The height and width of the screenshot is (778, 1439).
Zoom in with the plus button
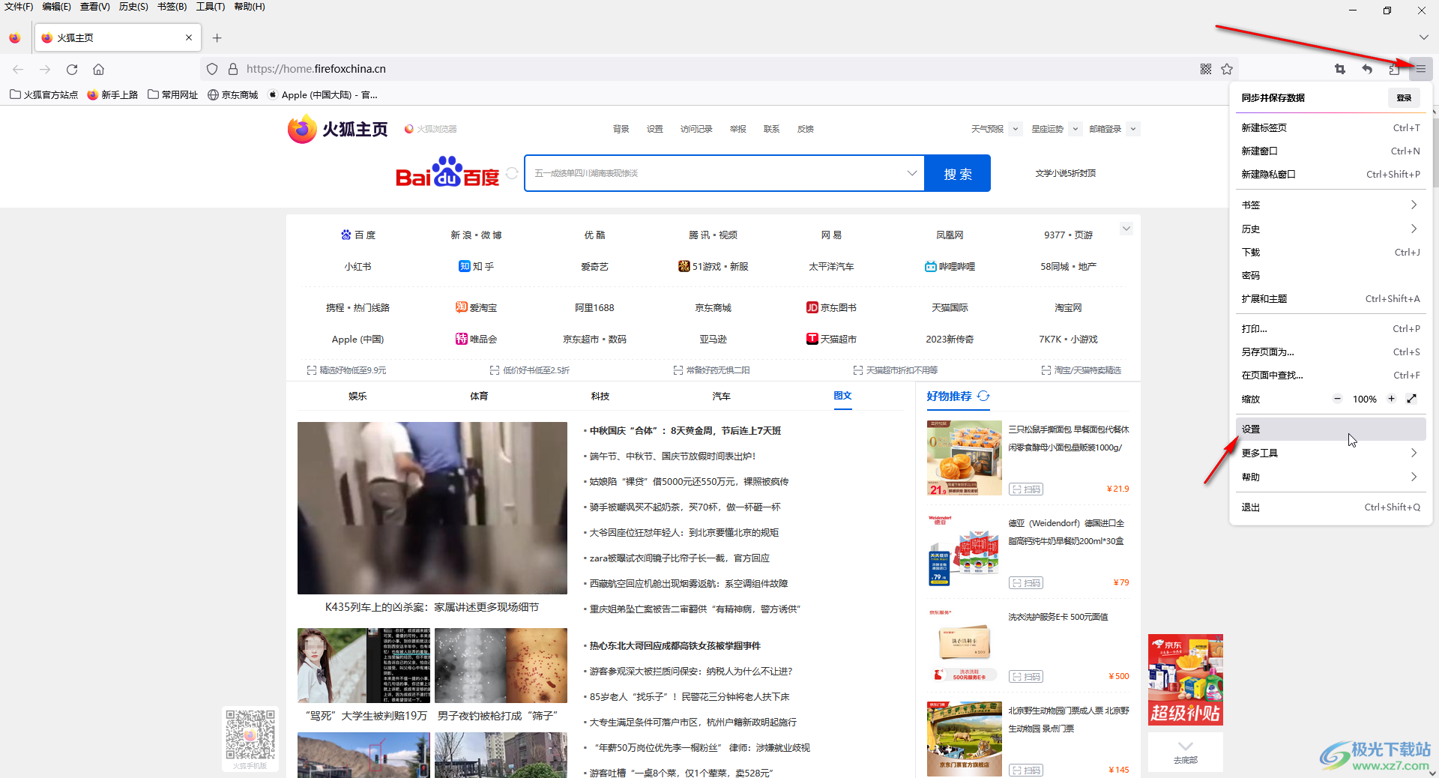pyautogui.click(x=1392, y=399)
